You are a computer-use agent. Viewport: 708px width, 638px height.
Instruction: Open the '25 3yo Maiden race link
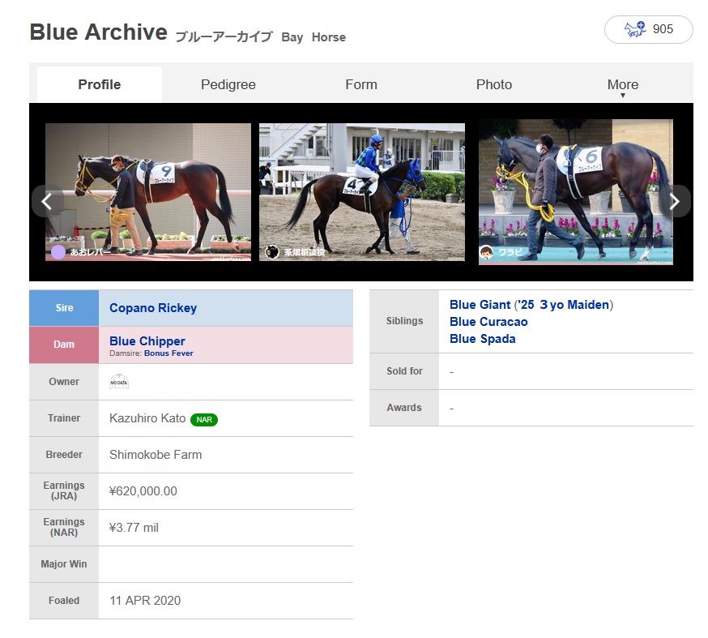[564, 305]
